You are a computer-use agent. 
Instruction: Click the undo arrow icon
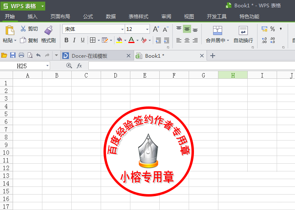tap(38, 55)
